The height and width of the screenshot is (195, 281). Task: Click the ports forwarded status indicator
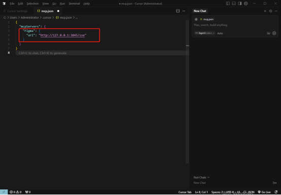(x=28, y=192)
